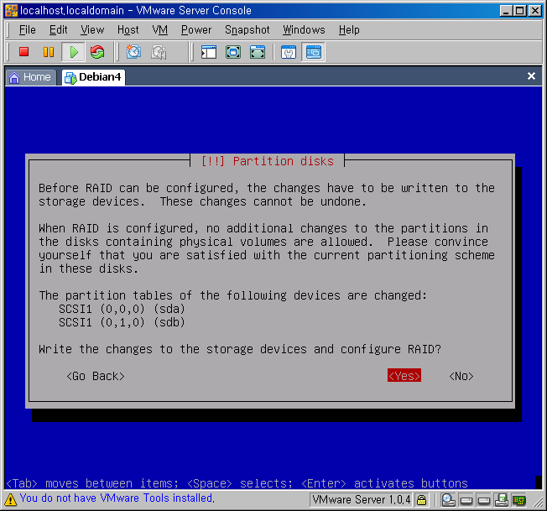The height and width of the screenshot is (511, 547).
Task: Click the red Power Off toolbar button
Action: click(24, 52)
